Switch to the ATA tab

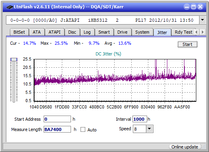coord(36,32)
